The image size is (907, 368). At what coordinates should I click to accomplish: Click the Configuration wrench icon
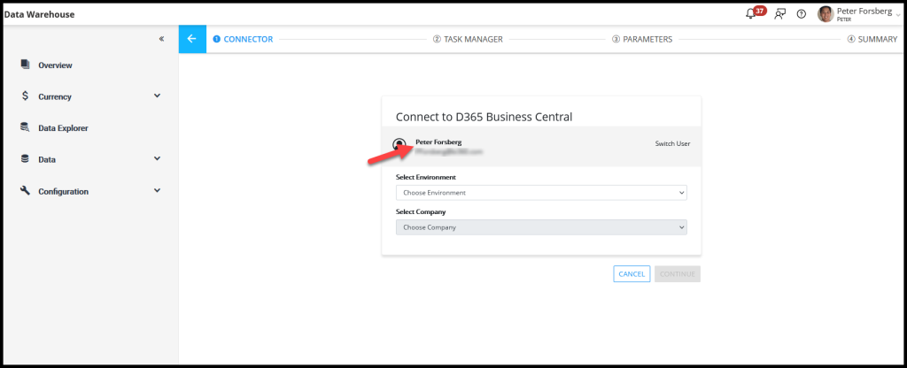pyautogui.click(x=25, y=190)
